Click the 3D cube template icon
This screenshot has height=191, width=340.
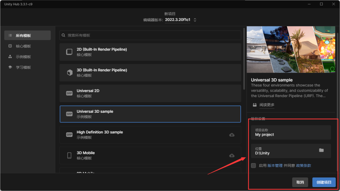pyautogui.click(x=69, y=73)
